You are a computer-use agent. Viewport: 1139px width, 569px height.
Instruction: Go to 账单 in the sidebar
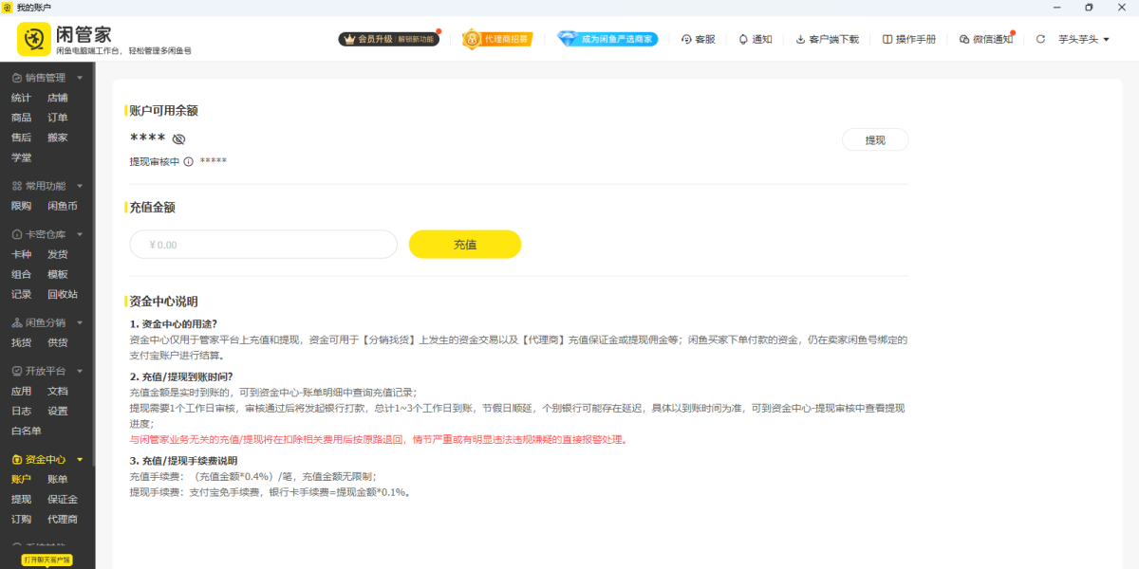click(58, 480)
